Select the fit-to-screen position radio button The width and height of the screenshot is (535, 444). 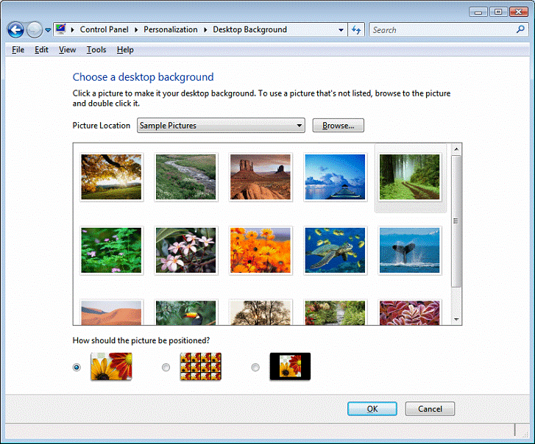pos(77,368)
